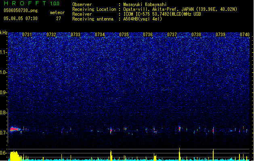
Task: Click the large red meteor echo before 0731
Action: click(x=15, y=129)
